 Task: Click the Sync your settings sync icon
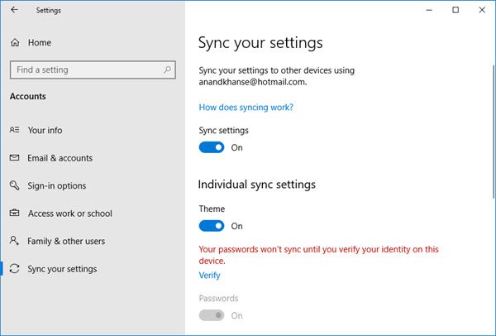coord(15,269)
